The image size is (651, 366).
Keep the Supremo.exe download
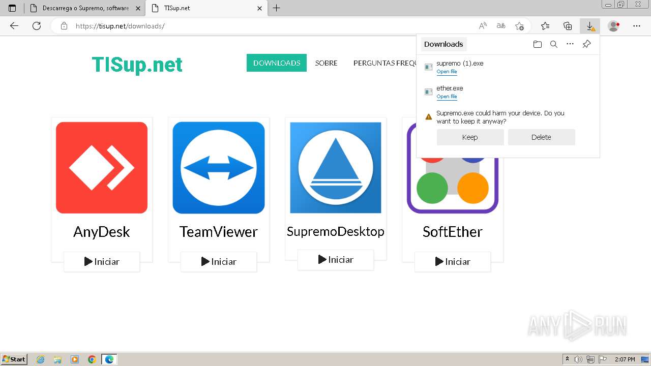pos(470,137)
